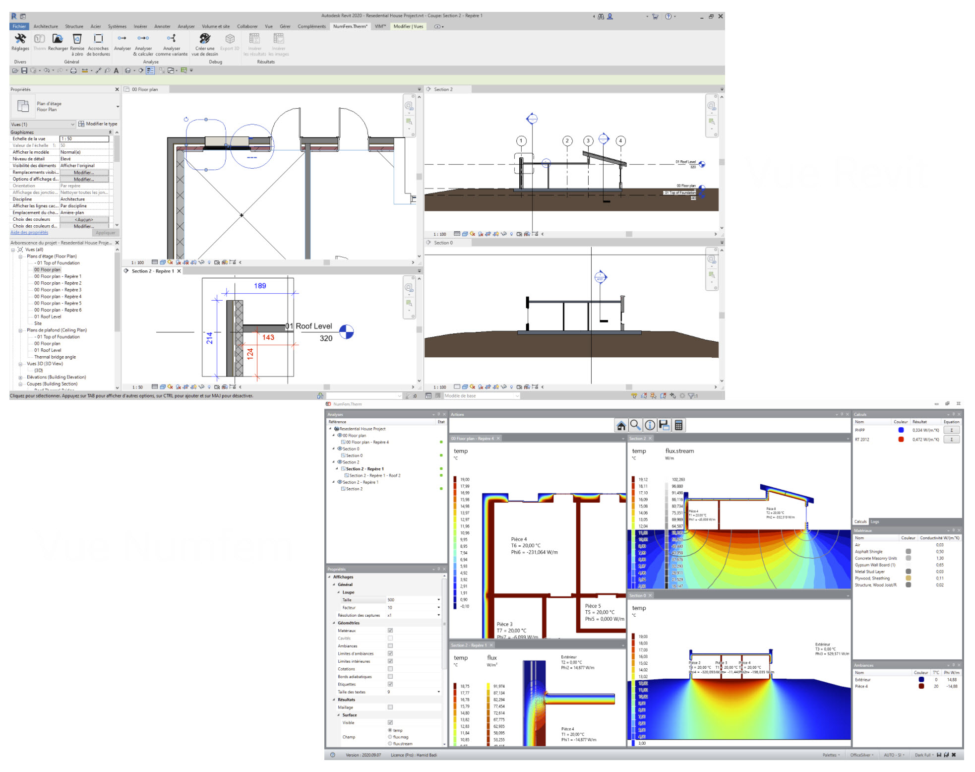
Task: Enable the Cotations checkbox
Action: [390, 669]
